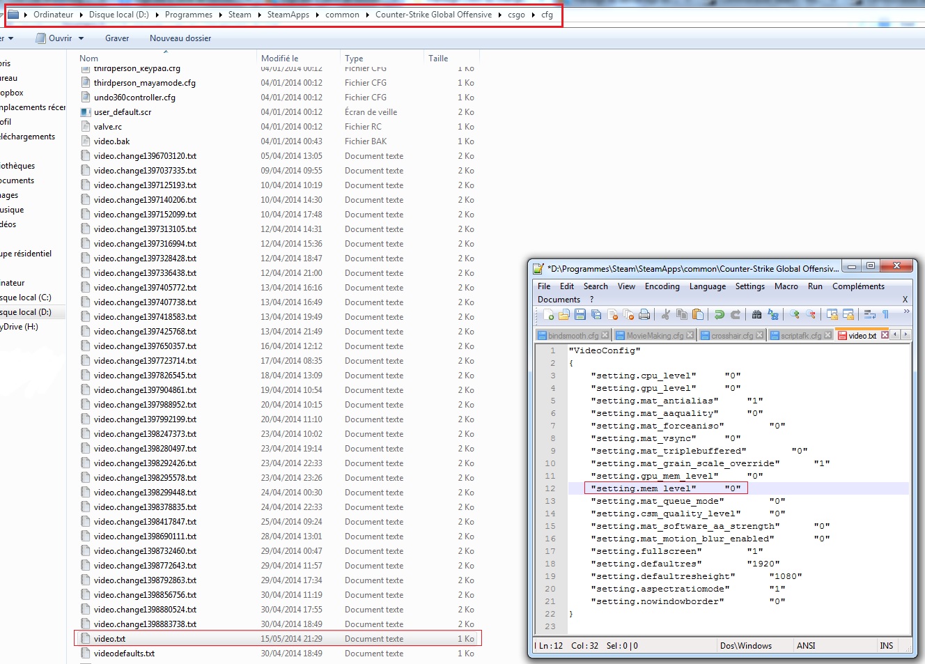Sort files by the Type column header
This screenshot has height=664, width=925.
tap(382, 59)
